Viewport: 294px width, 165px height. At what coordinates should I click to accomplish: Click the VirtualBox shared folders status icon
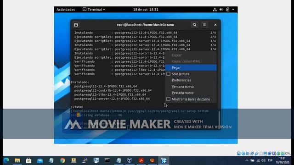coord(261,154)
